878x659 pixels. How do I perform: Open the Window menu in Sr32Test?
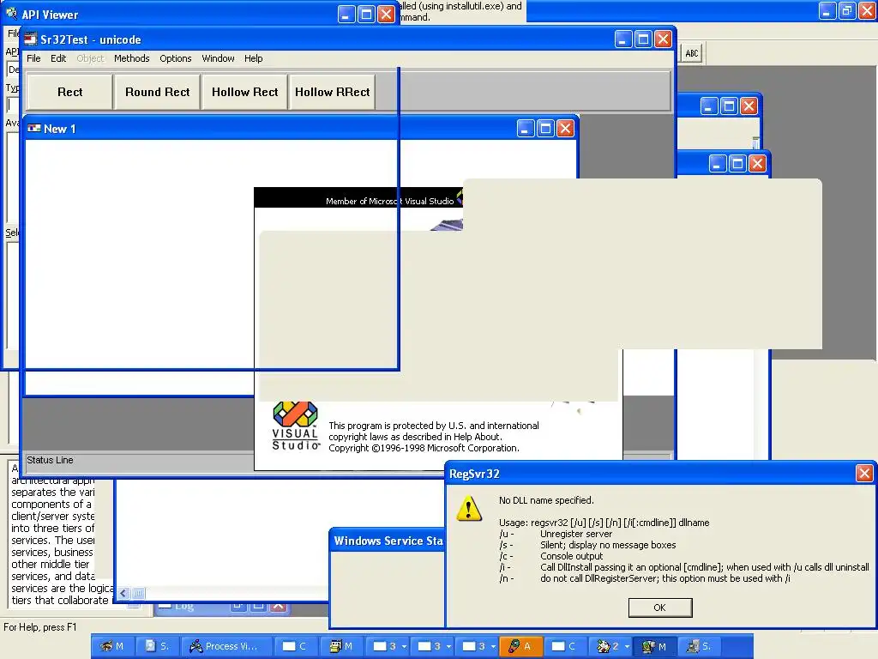tap(218, 58)
